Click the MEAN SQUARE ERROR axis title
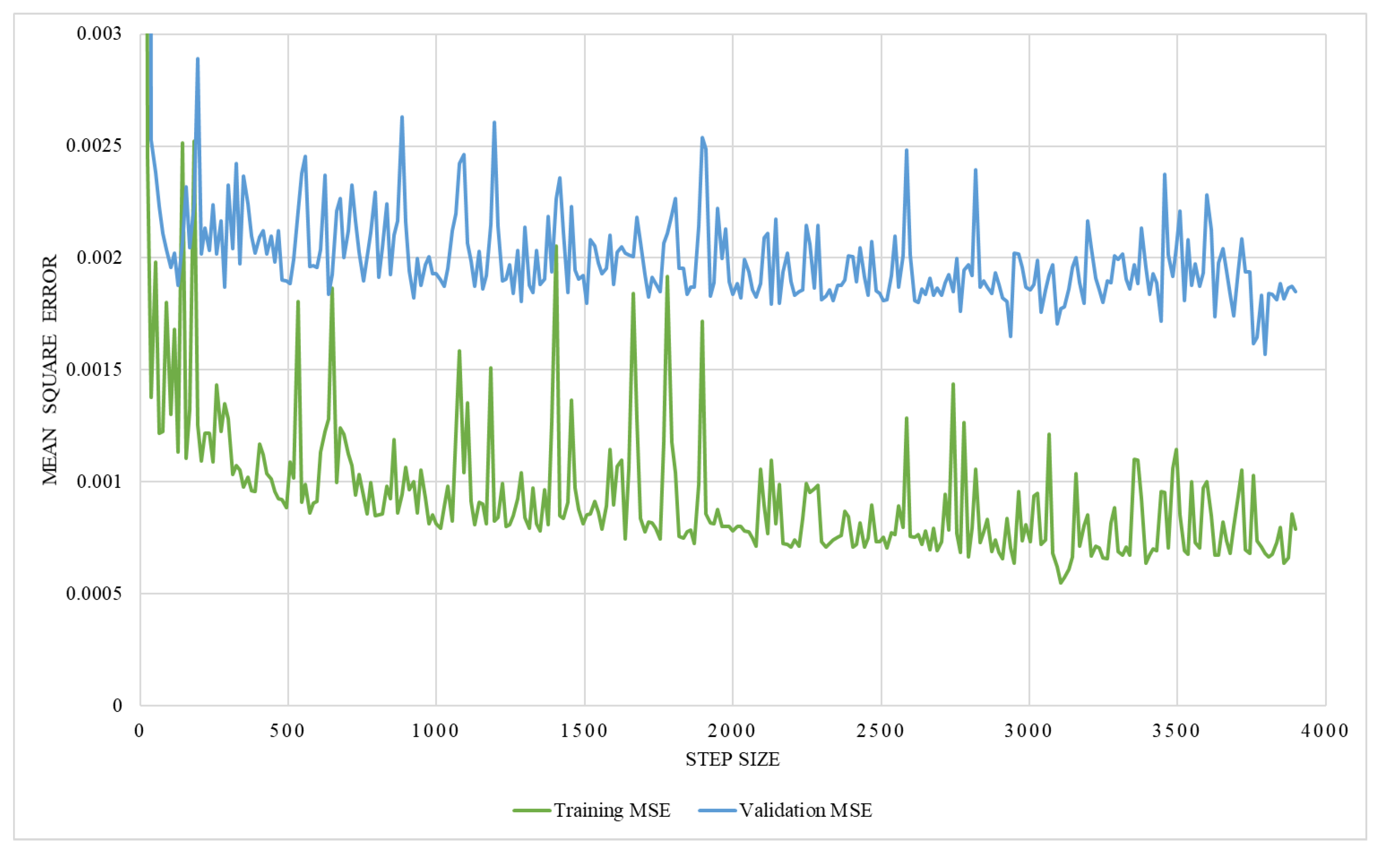Viewport: 1377px width, 854px height. coord(50,370)
